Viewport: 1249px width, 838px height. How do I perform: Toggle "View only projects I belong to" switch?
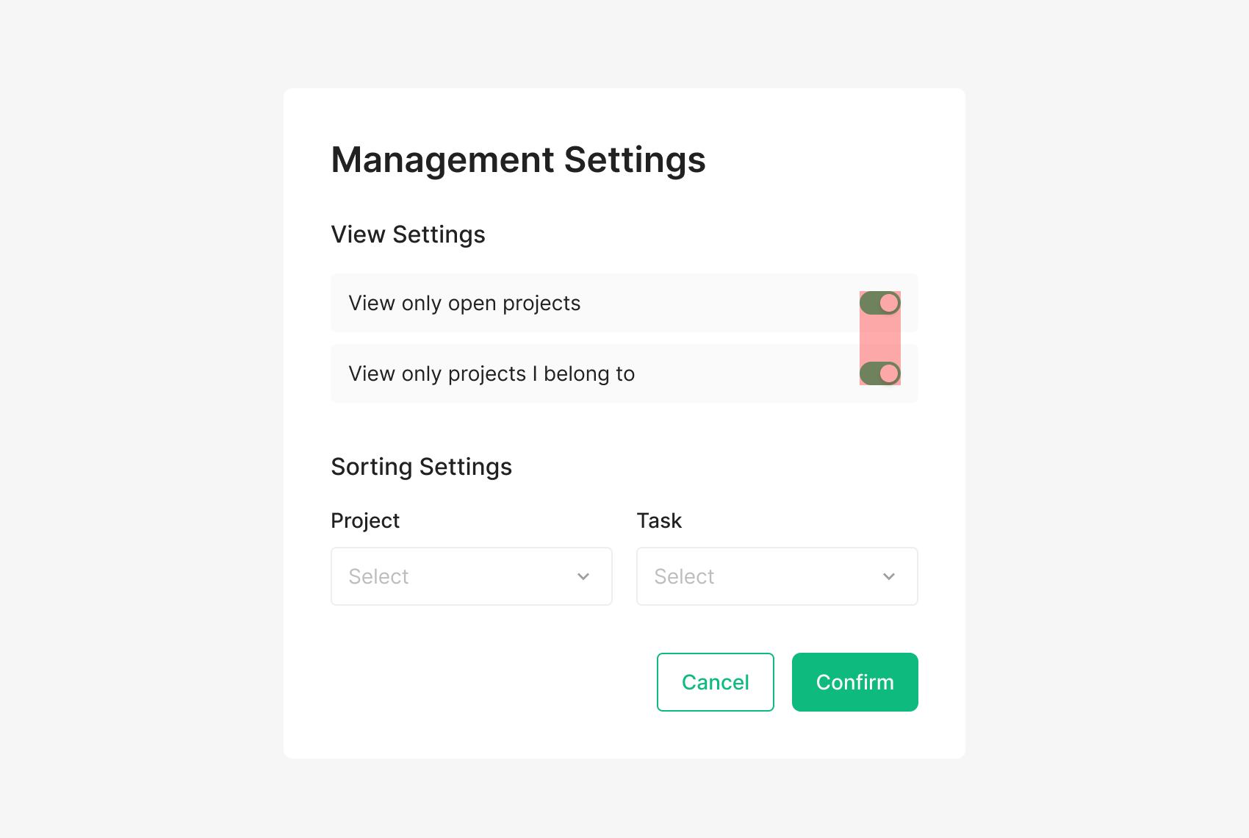click(879, 373)
